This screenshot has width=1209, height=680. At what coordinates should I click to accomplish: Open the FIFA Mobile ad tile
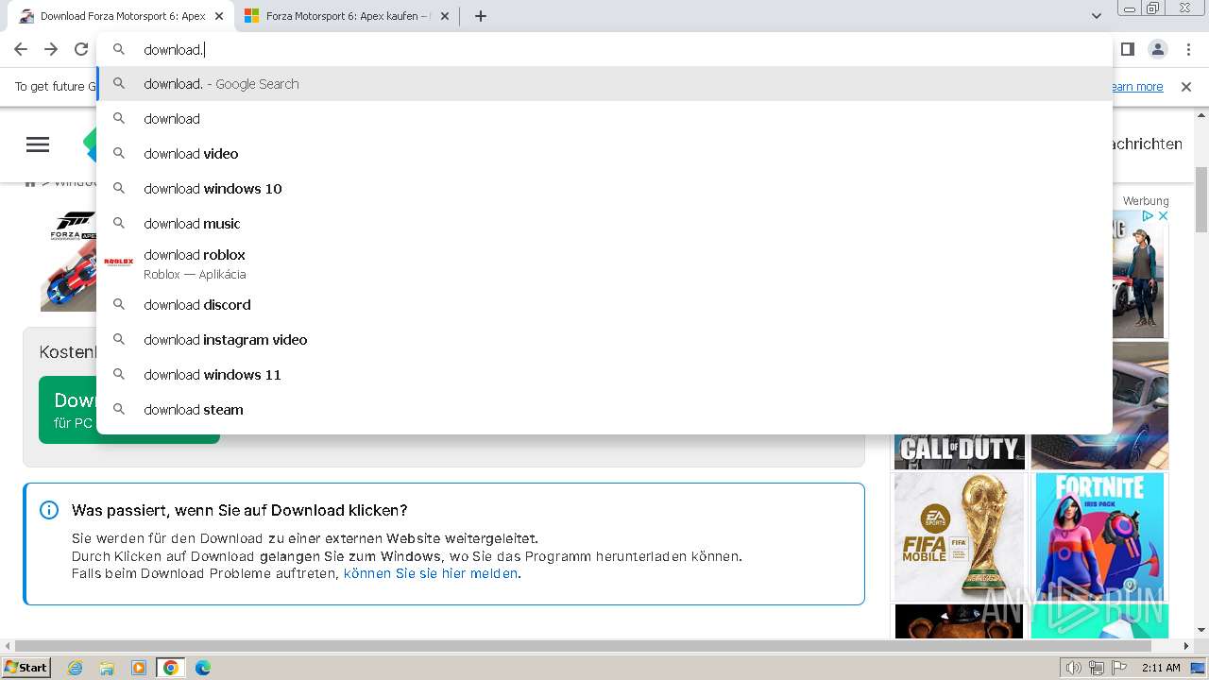[x=960, y=536]
